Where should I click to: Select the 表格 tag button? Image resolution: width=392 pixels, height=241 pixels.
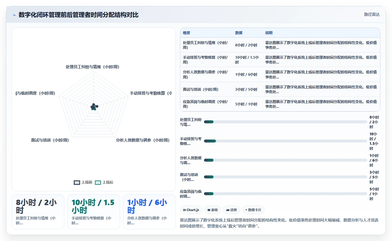point(213,210)
